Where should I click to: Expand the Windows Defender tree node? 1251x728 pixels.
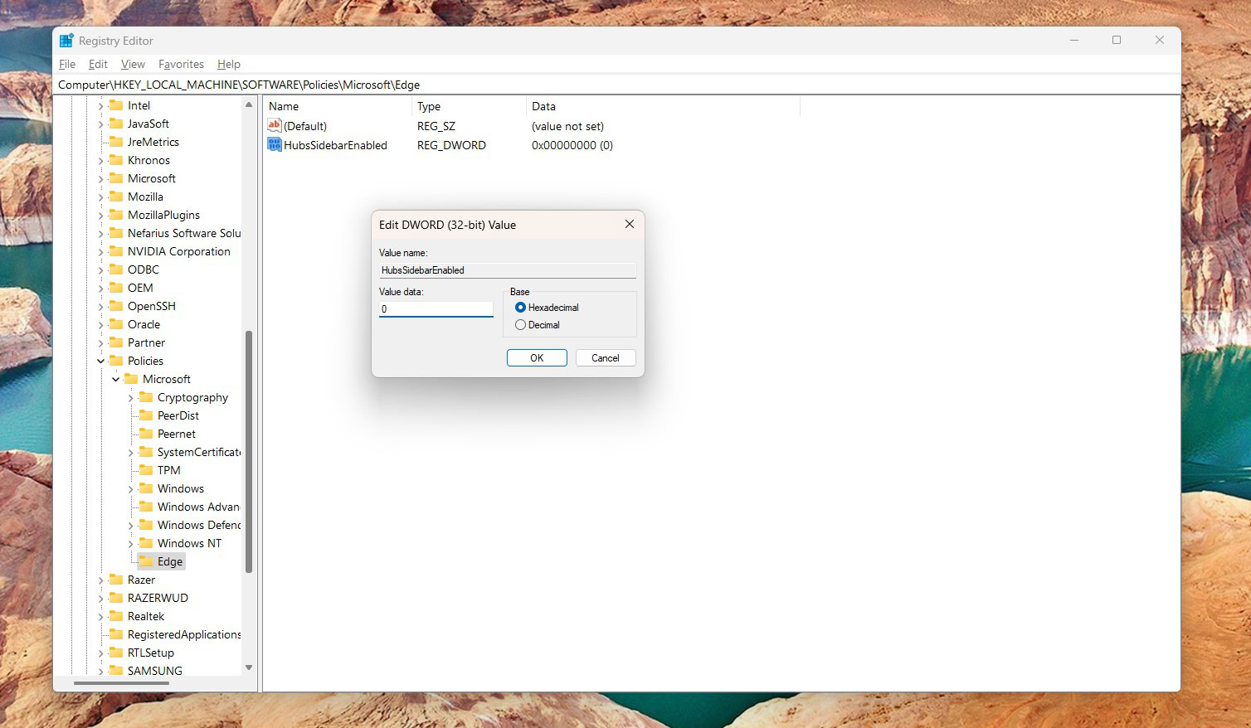(131, 526)
